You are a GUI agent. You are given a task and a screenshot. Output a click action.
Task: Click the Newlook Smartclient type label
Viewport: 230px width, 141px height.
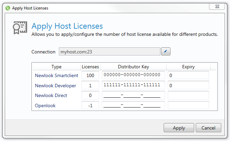click(x=56, y=75)
